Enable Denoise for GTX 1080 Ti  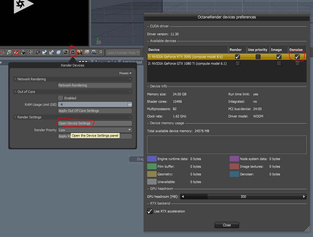[297, 63]
